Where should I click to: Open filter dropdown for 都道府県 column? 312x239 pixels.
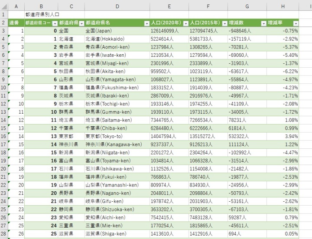[x=81, y=23]
